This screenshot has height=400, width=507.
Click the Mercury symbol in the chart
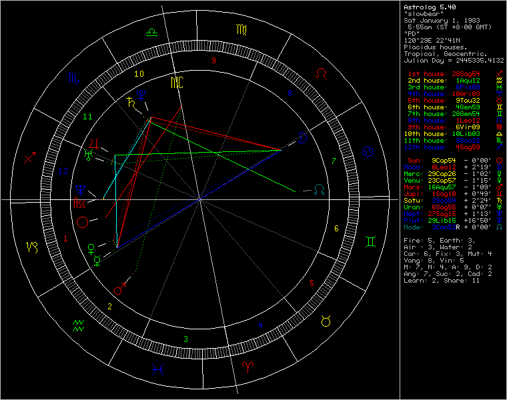97,261
